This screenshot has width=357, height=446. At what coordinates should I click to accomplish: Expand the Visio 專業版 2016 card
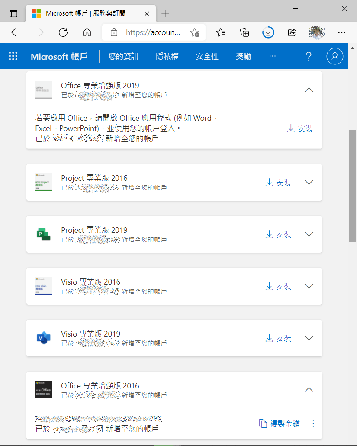point(309,286)
